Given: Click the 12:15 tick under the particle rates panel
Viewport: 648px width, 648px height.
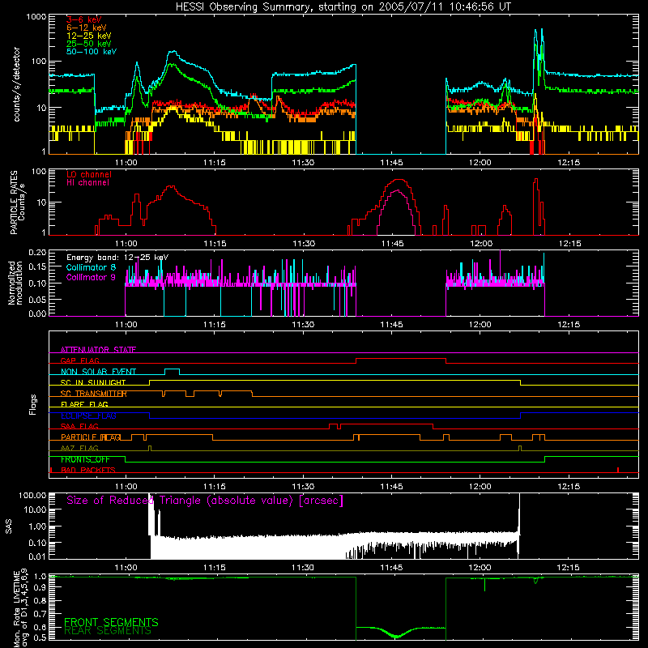Looking at the screenshot, I should point(569,244).
